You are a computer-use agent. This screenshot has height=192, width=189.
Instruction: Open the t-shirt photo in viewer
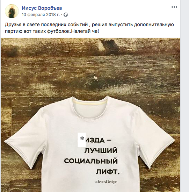pos(90,115)
